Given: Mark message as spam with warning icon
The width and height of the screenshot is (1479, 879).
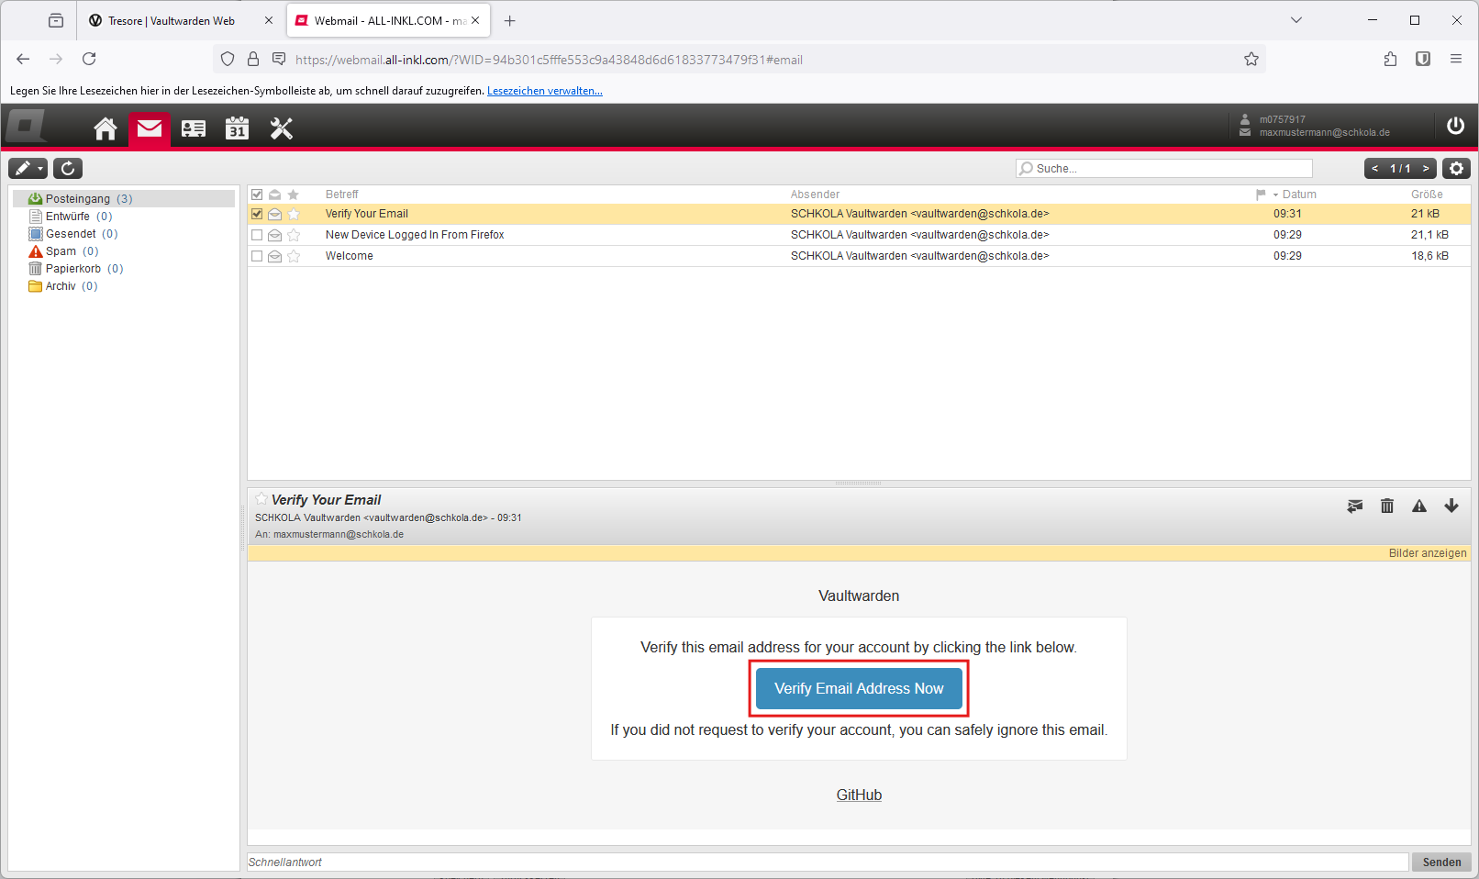Looking at the screenshot, I should pos(1419,506).
